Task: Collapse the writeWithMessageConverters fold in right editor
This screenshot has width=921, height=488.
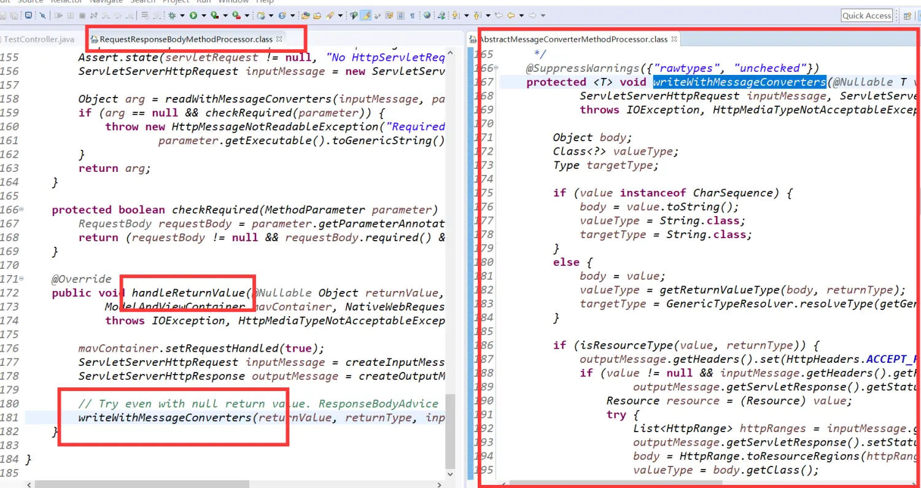Action: pos(496,68)
